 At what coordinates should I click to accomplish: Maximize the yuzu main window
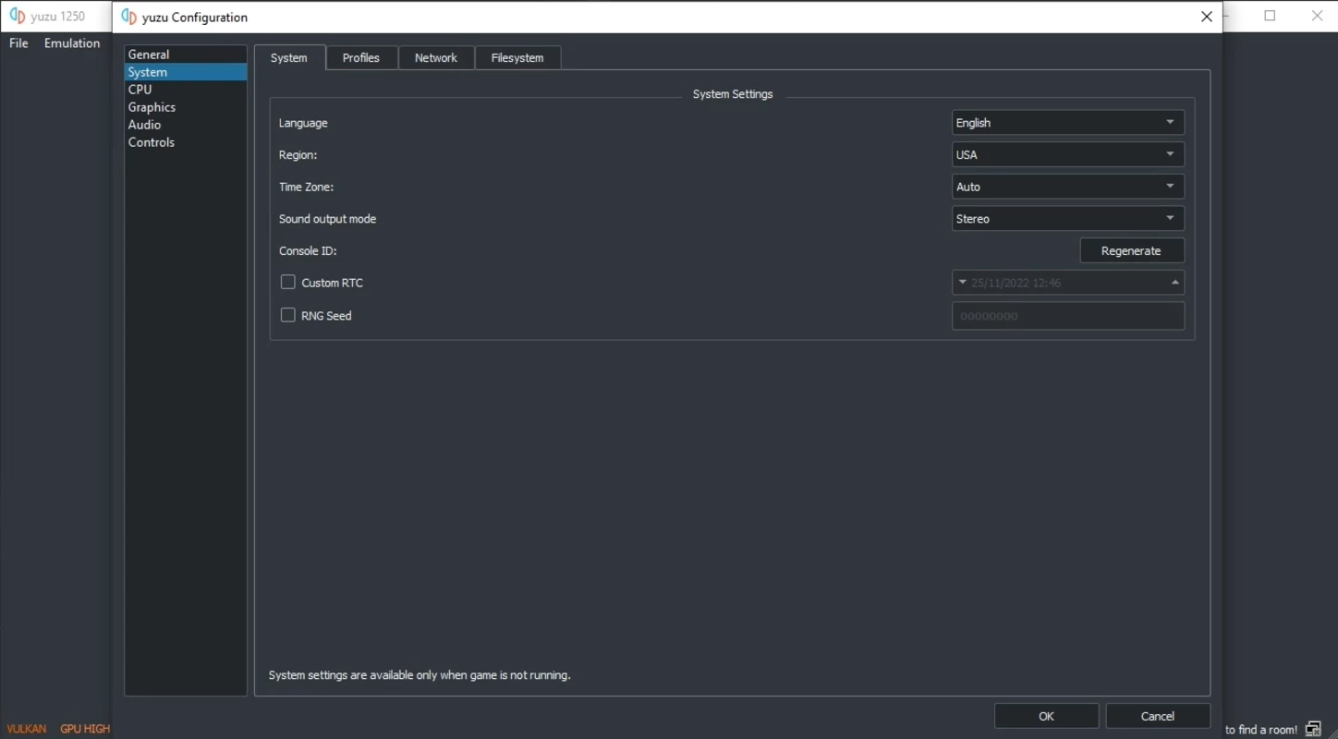[x=1270, y=16]
